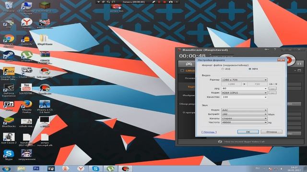Open the Just Cause 2 desktop icon

click(x=9, y=138)
